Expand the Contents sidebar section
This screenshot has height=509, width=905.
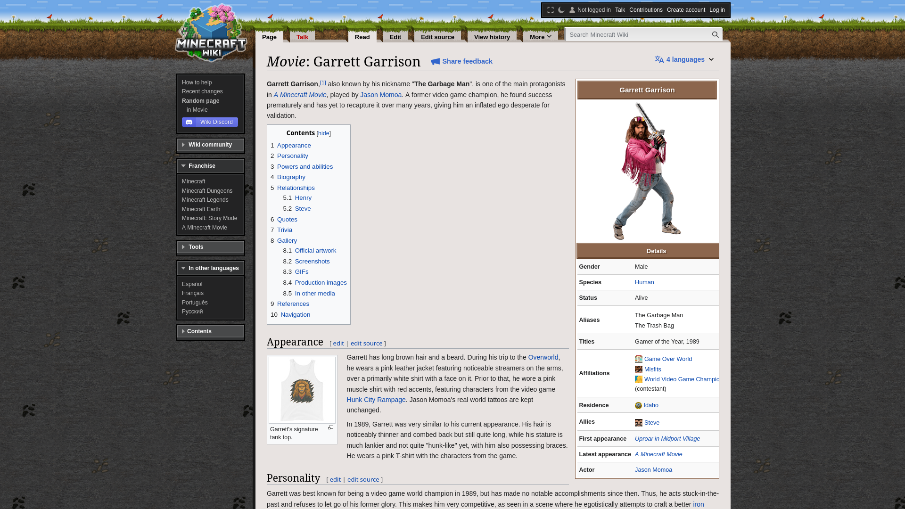(x=211, y=331)
